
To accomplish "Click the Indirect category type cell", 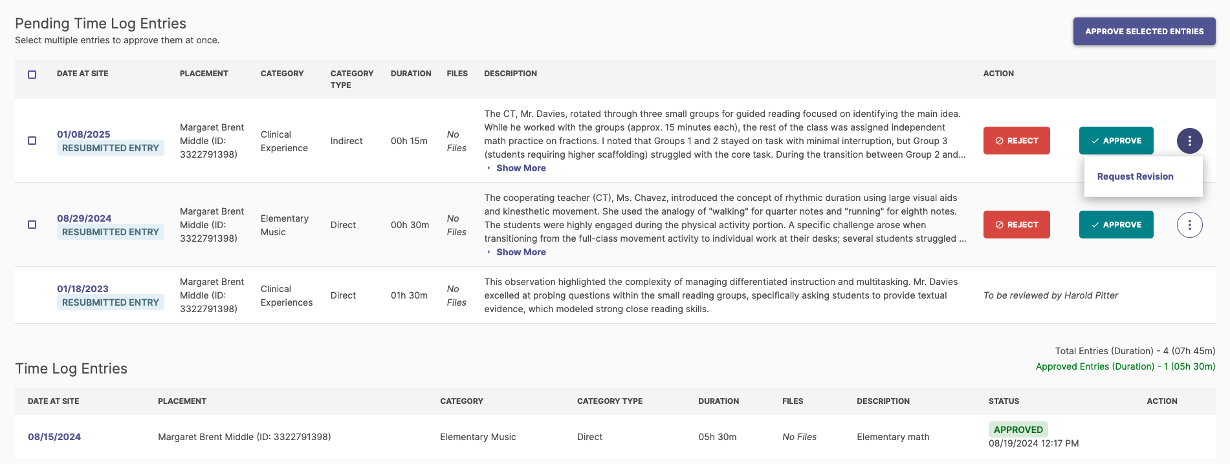I will coord(346,141).
